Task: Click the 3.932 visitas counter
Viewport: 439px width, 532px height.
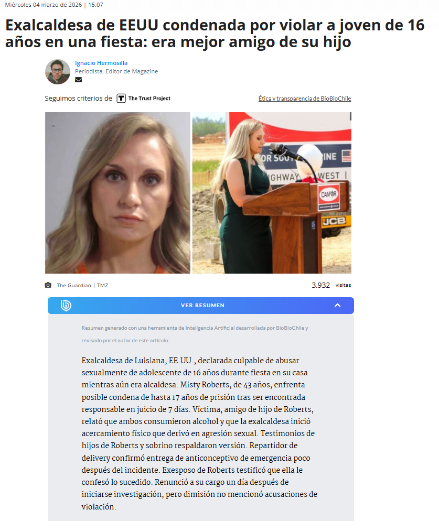Action: point(331,285)
